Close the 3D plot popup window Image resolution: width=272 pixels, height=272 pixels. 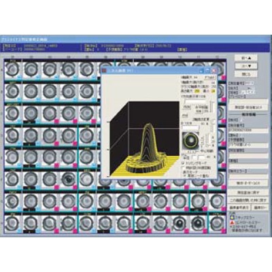pyautogui.click(x=214, y=71)
